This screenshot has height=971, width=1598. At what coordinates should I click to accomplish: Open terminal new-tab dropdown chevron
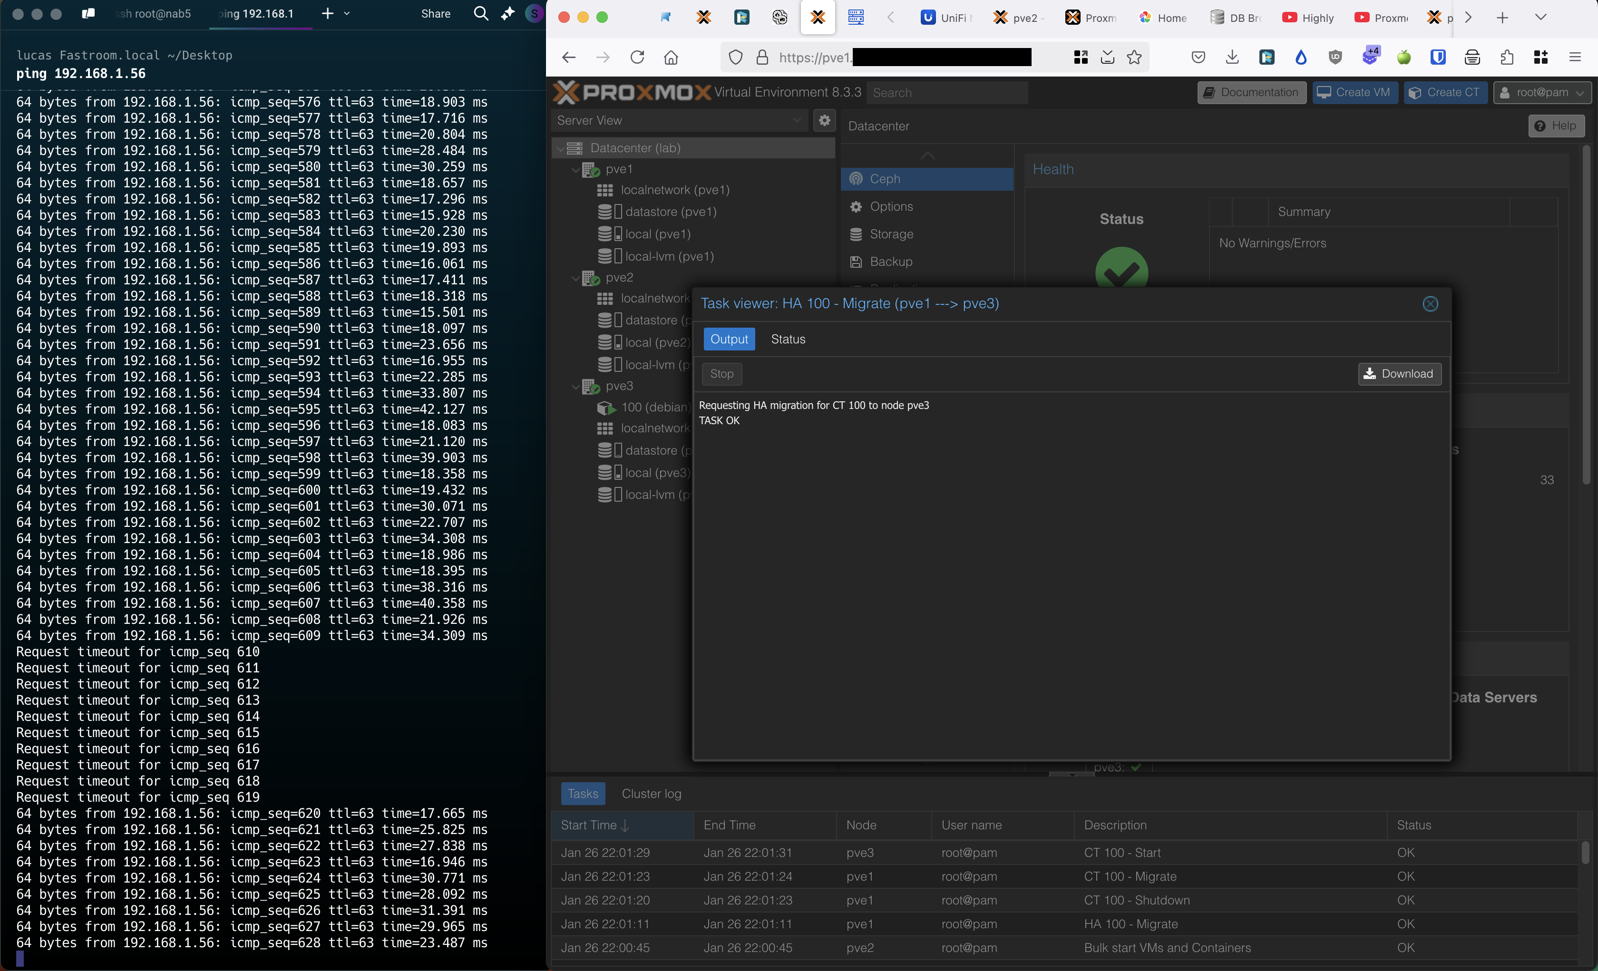tap(347, 14)
